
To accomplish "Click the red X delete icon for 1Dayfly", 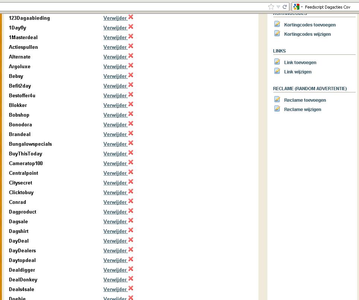I will click(x=131, y=26).
